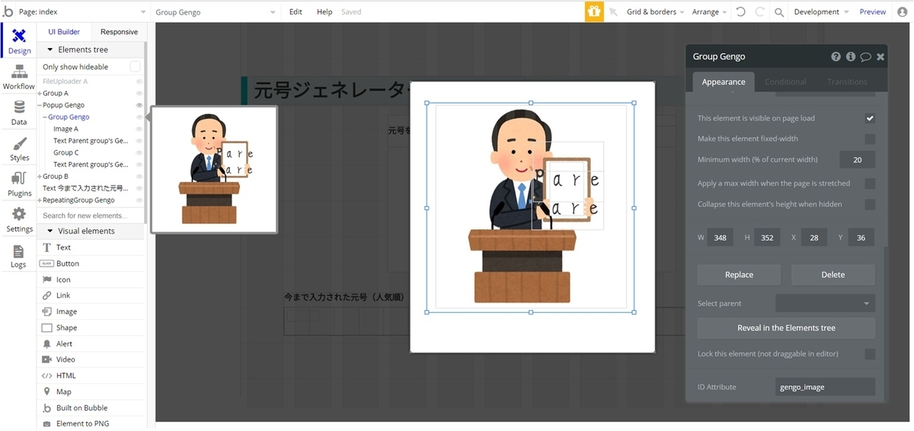Select the Conditional tab

click(785, 81)
